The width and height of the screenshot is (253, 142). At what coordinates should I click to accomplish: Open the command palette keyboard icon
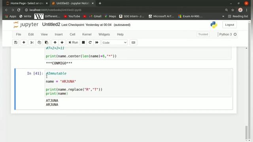coord(133,43)
